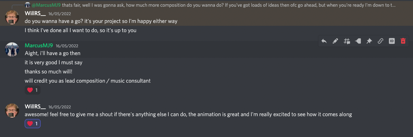The image size is (413, 137).
Task: Edit the message with the pencil icon
Action: pos(335,41)
